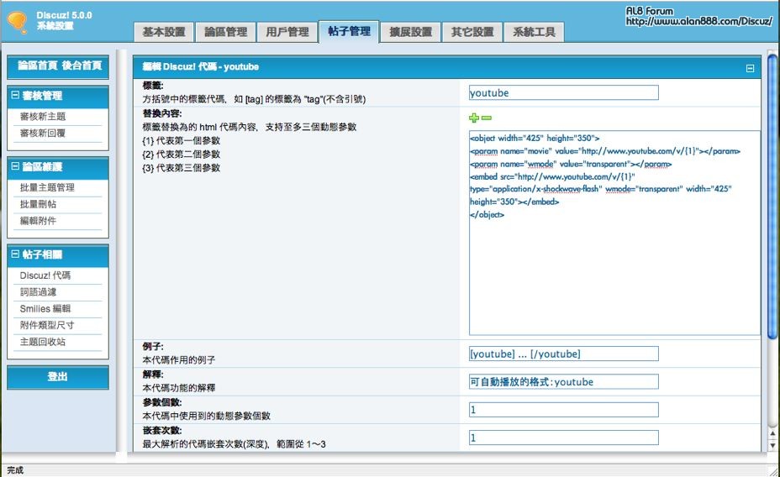Collapse the 論區維護 sidebar section
This screenshot has height=477, width=780.
(15, 166)
